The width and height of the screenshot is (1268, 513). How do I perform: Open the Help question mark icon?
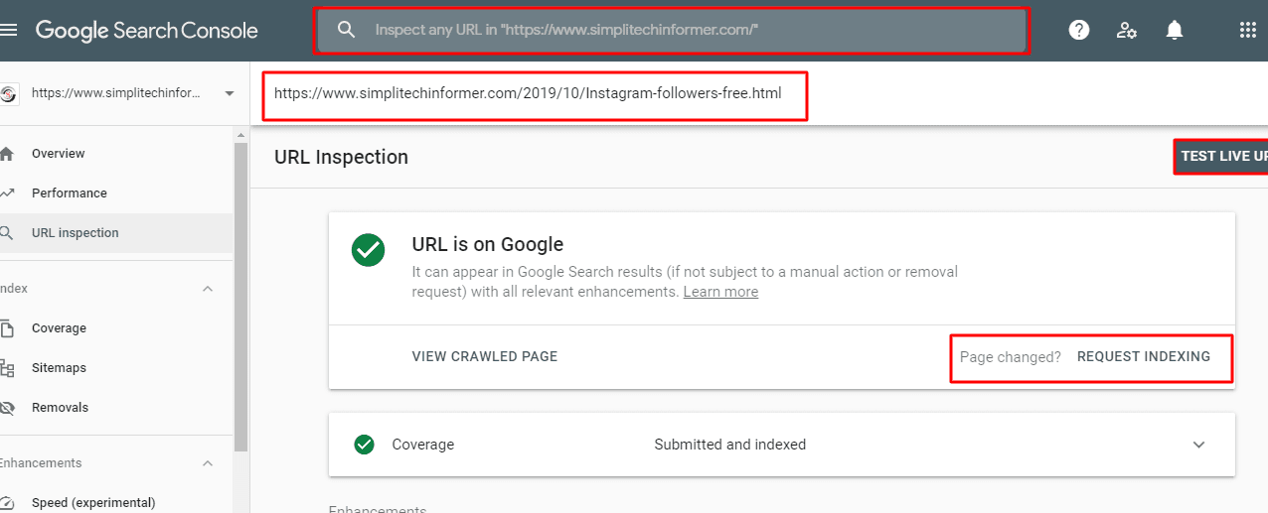1078,30
